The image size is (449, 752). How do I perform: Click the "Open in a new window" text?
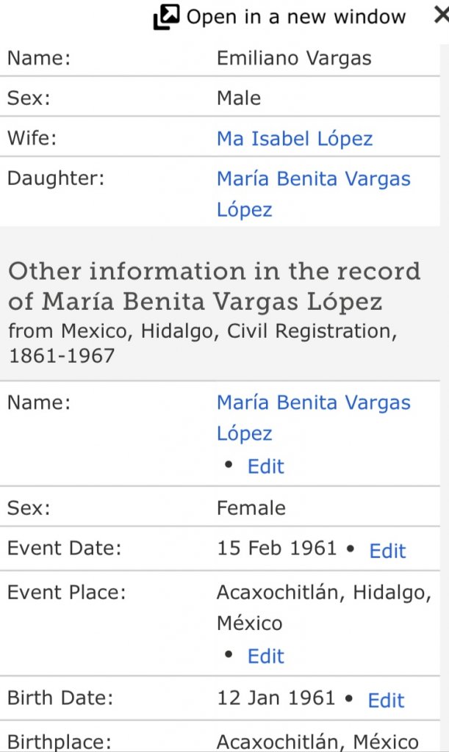coord(295,17)
